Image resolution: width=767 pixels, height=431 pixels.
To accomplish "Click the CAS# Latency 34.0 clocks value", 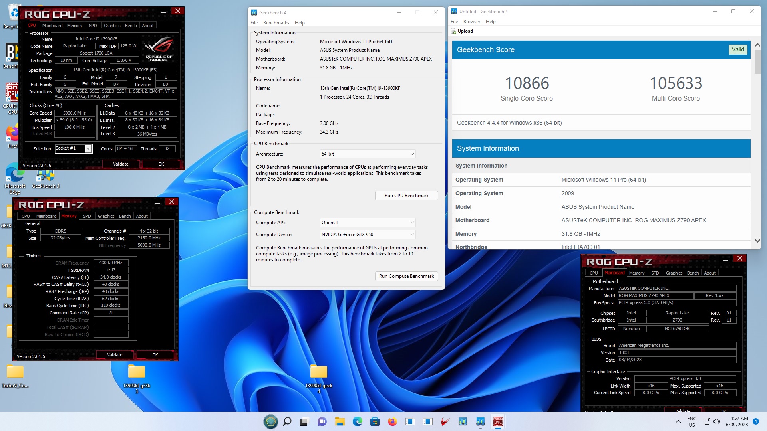I will point(111,277).
